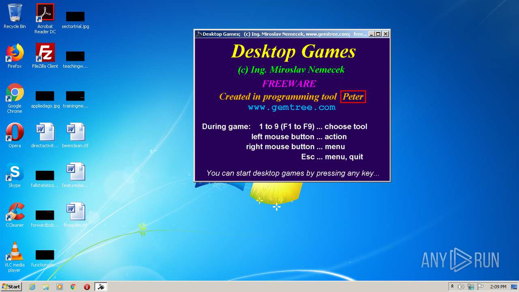The height and width of the screenshot is (292, 519).
Task: Click the FREEWARE label
Action: (289, 84)
